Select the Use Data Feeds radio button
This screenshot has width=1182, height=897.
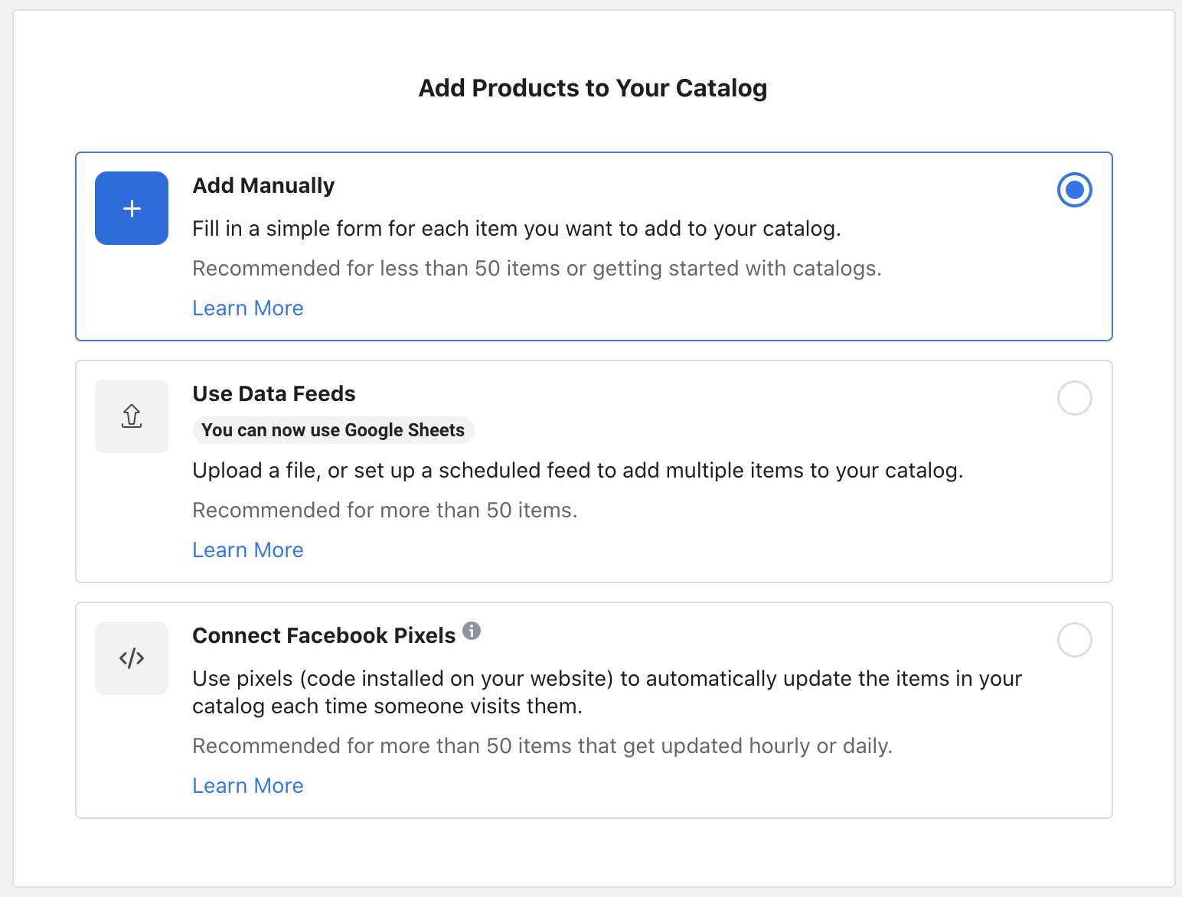coord(1074,398)
